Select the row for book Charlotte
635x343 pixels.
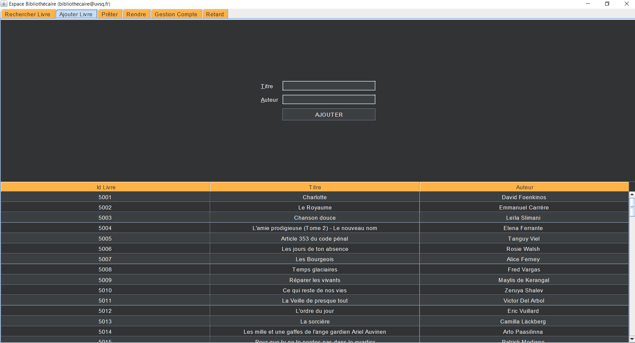point(315,197)
